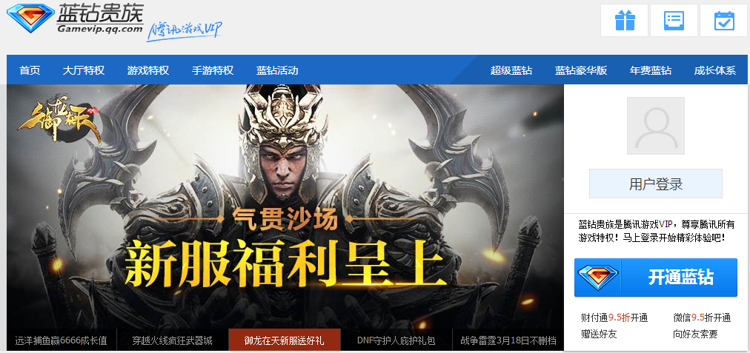Click the blue diamond logo
This screenshot has width=750, height=353.
click(x=30, y=19)
